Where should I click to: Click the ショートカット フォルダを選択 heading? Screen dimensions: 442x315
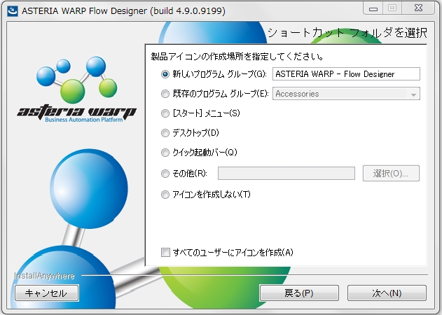(x=347, y=33)
